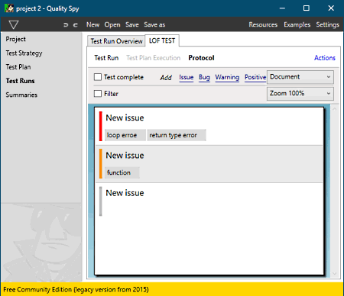Click the red severity bar of first issue

tap(101, 126)
